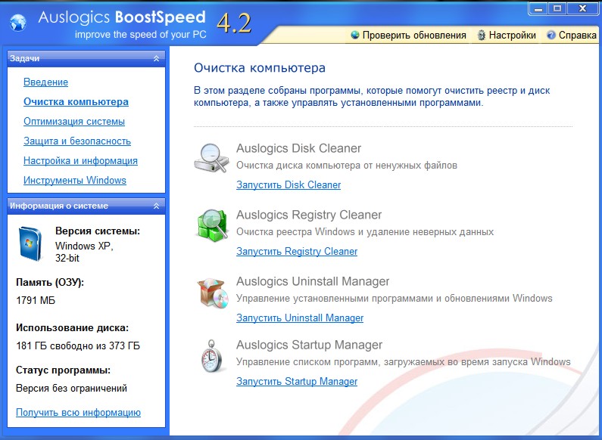Image resolution: width=602 pixels, height=440 pixels.
Task: Open the Защита и безопасность section
Action: 77,141
